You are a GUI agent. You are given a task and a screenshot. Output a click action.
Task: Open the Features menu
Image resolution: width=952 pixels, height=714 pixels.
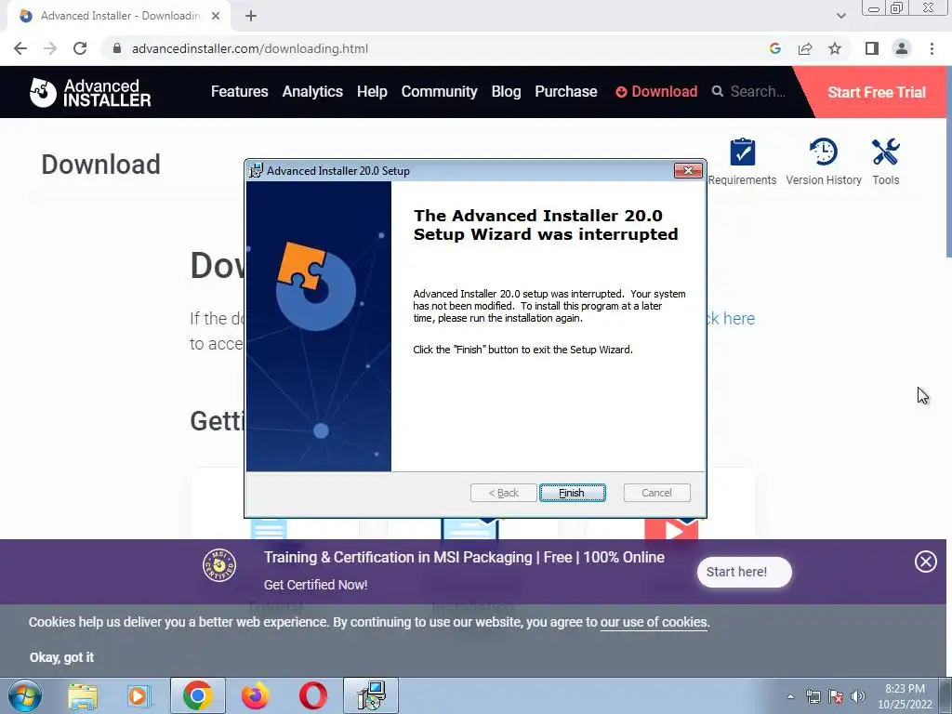tap(239, 92)
